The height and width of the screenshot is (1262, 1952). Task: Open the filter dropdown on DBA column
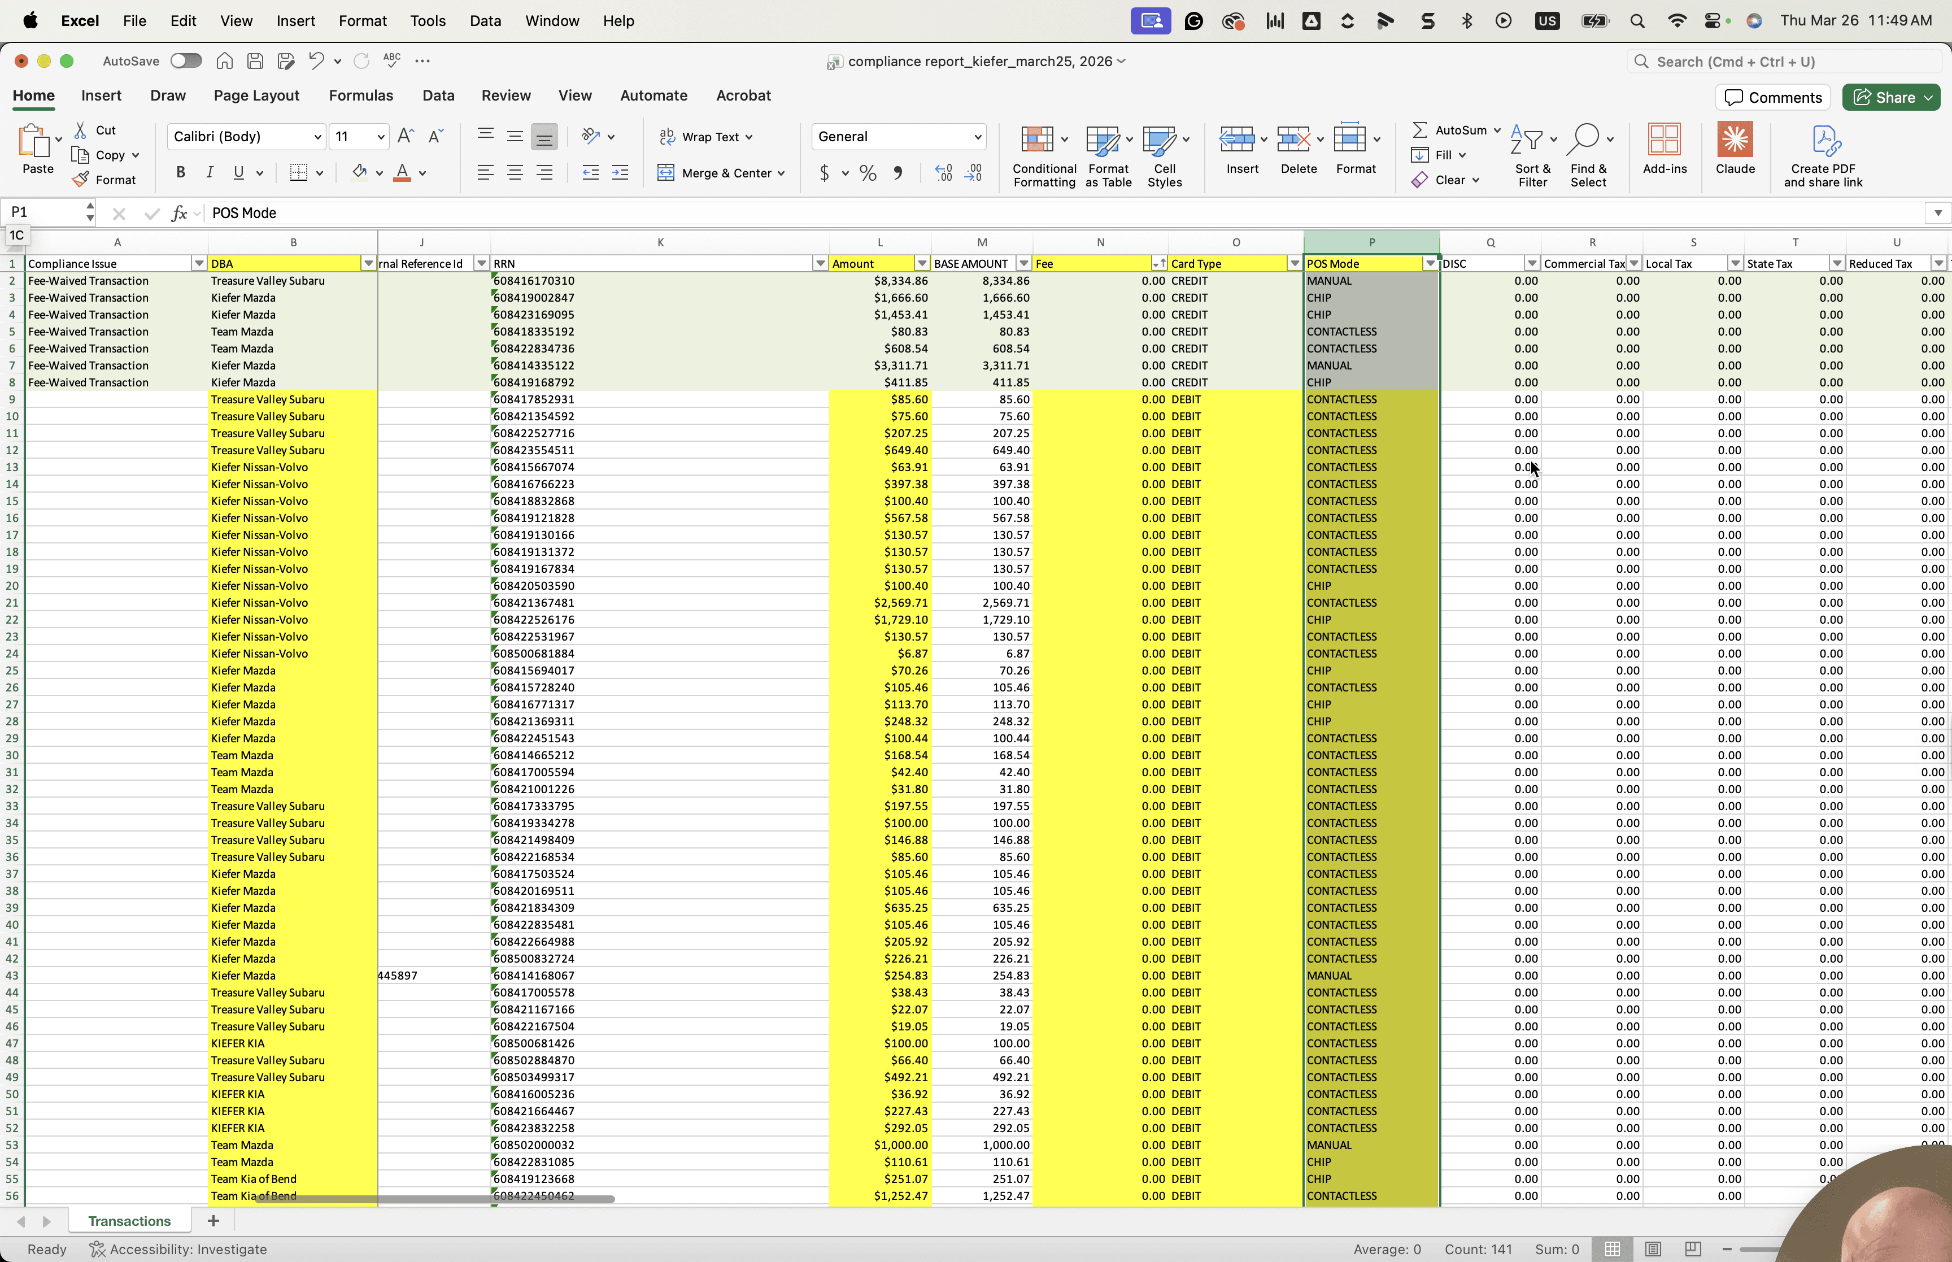[x=369, y=264]
